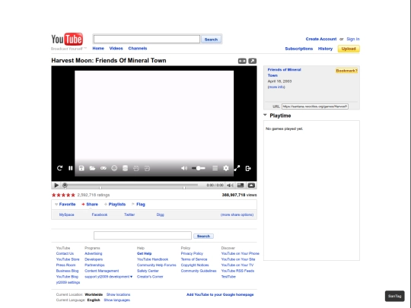Click Add YouTube to your Google homepage

220,294
